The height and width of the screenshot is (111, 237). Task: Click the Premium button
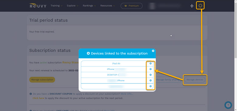coord(132,6)
